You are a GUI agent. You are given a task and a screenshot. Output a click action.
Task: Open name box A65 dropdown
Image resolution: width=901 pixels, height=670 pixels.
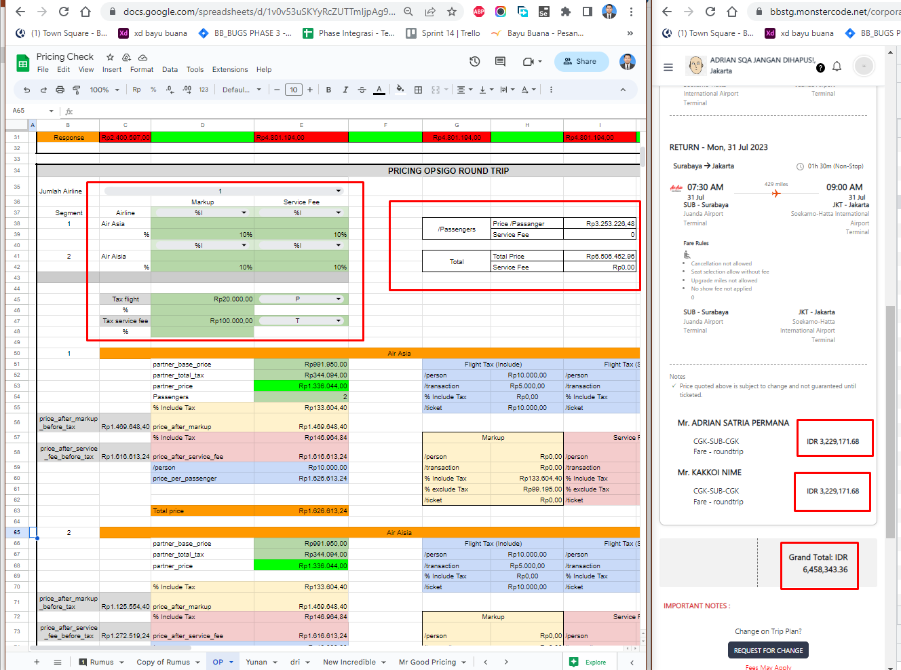tap(51, 111)
